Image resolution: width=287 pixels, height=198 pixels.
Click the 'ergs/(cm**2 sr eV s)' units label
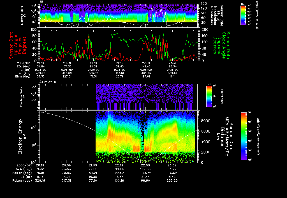pos(257,15)
